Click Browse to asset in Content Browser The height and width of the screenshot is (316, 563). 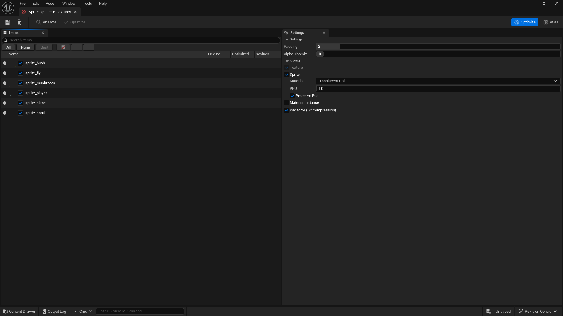click(20, 22)
